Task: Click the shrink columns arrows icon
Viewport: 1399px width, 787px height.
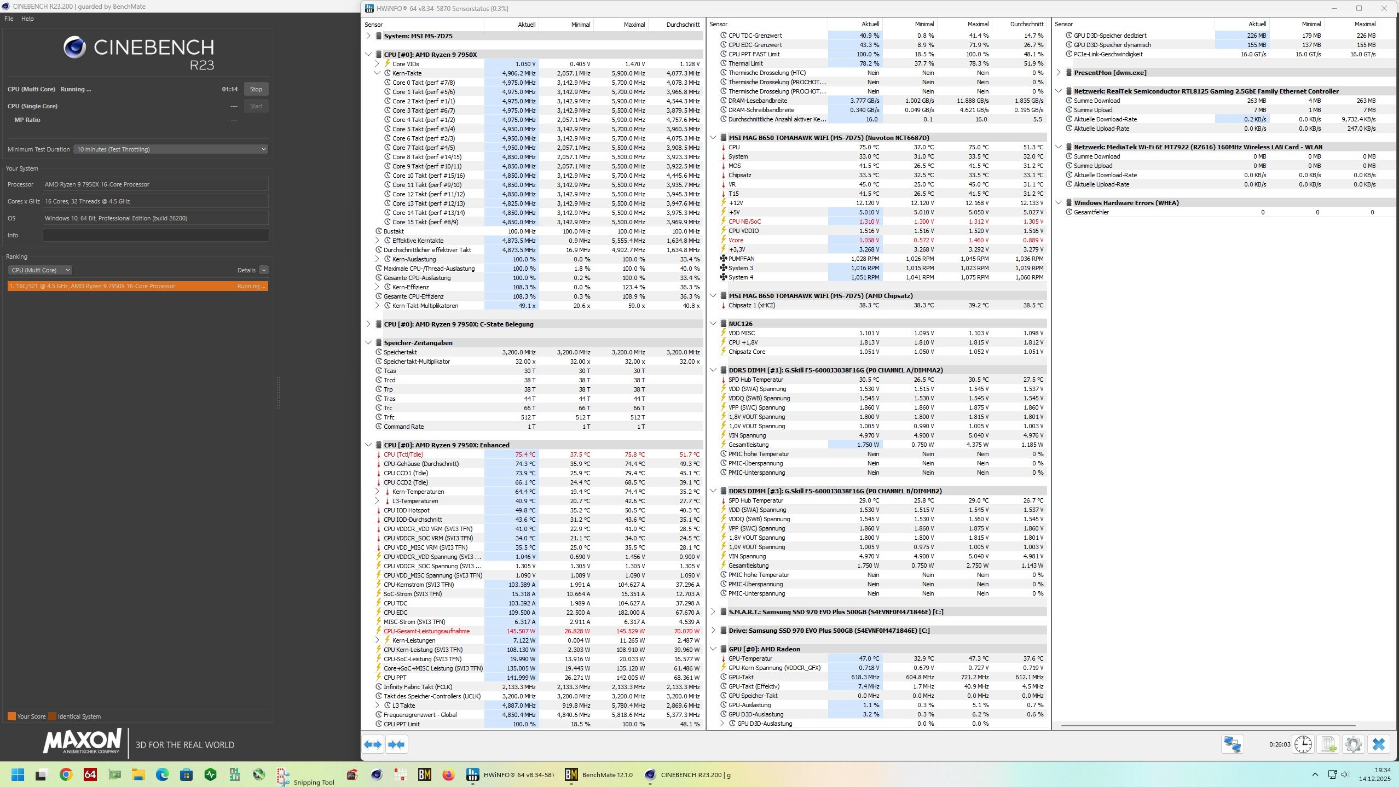Action: 396,744
